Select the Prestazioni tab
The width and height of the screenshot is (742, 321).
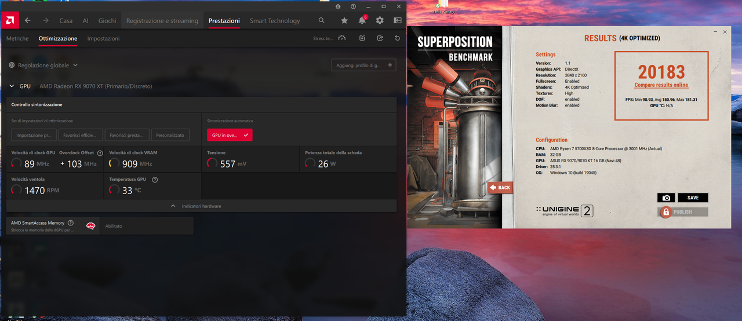coord(224,20)
